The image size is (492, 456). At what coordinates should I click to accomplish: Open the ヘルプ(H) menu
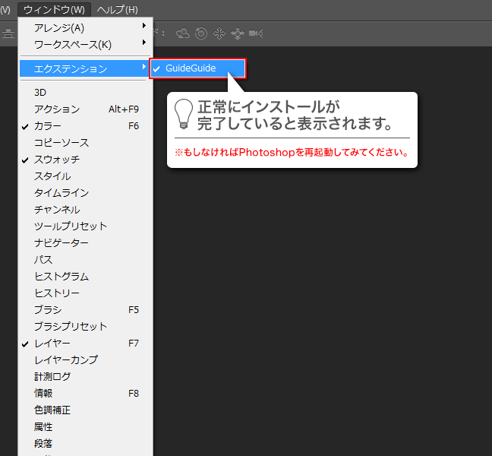pyautogui.click(x=118, y=10)
